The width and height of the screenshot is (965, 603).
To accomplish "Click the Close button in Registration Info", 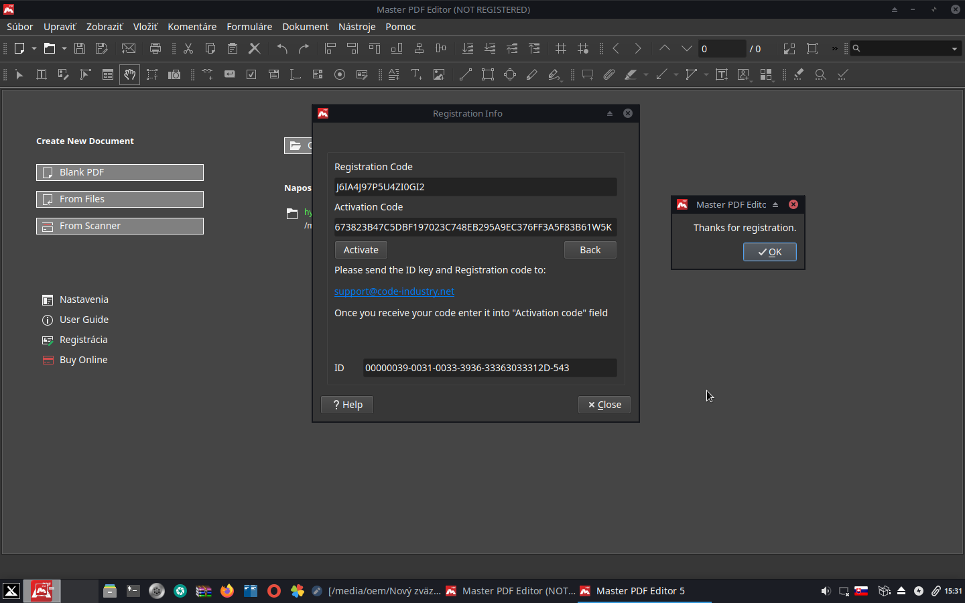I will tap(604, 405).
